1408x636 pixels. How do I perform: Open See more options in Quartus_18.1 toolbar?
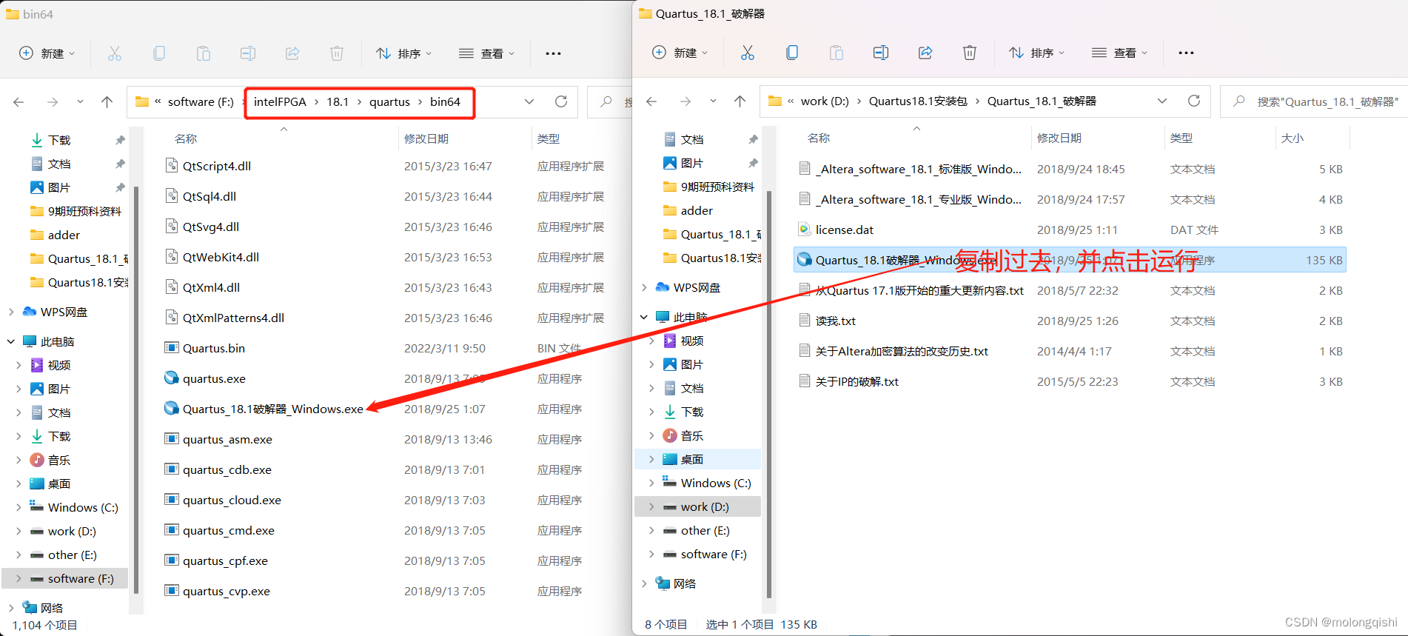coord(1186,53)
